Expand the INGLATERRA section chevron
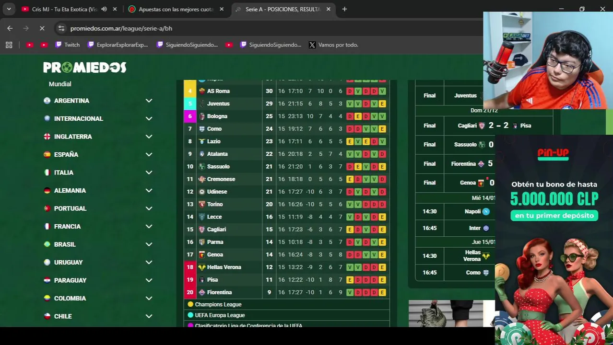 point(149,137)
